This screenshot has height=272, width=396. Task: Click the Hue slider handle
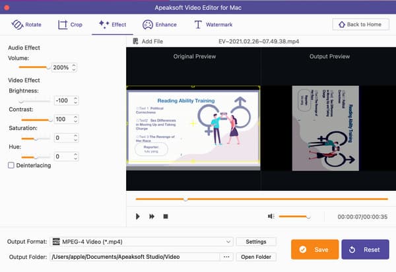(x=36, y=157)
